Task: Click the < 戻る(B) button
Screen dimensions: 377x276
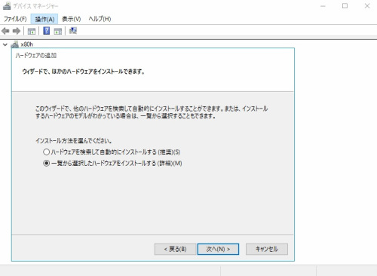Action: tap(175, 249)
